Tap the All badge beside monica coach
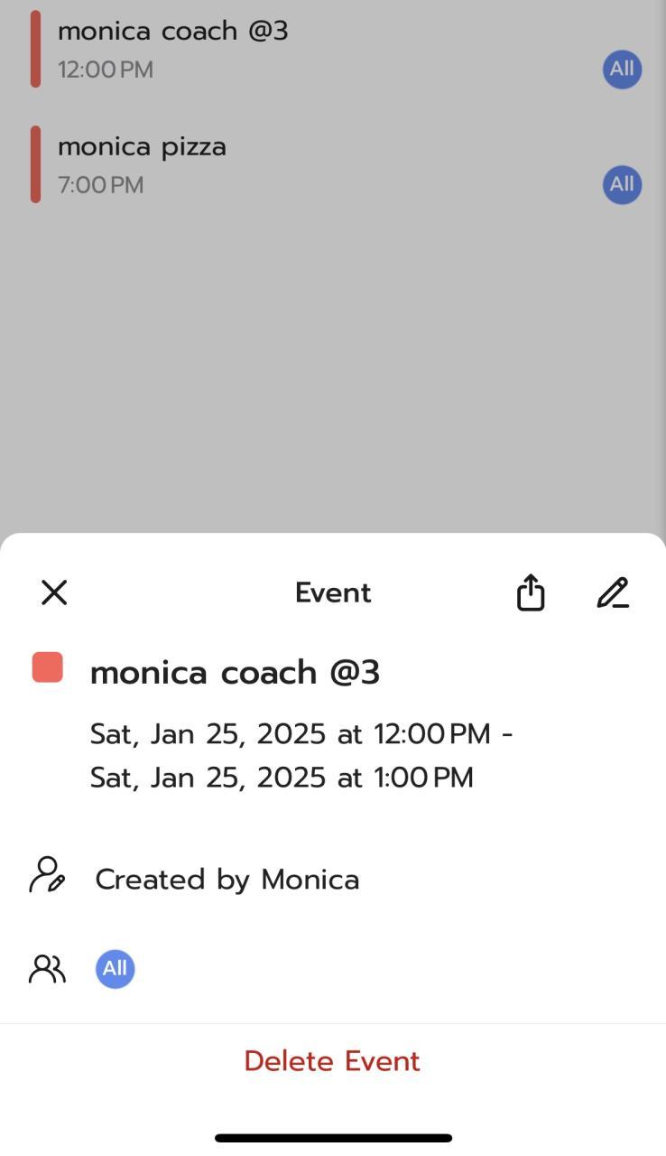 [x=622, y=69]
